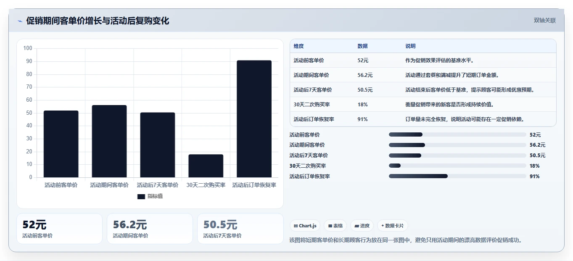
Task: Click the 表格 tag chip
Action: [335, 226]
